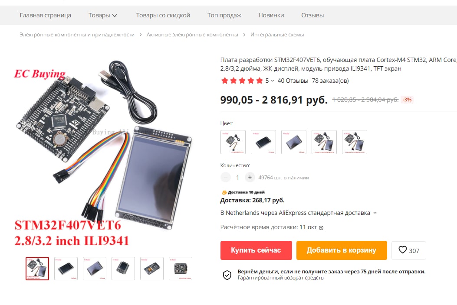This screenshot has height=305, width=457.
Task: Add item to wishlist via heart icon
Action: pyautogui.click(x=402, y=250)
